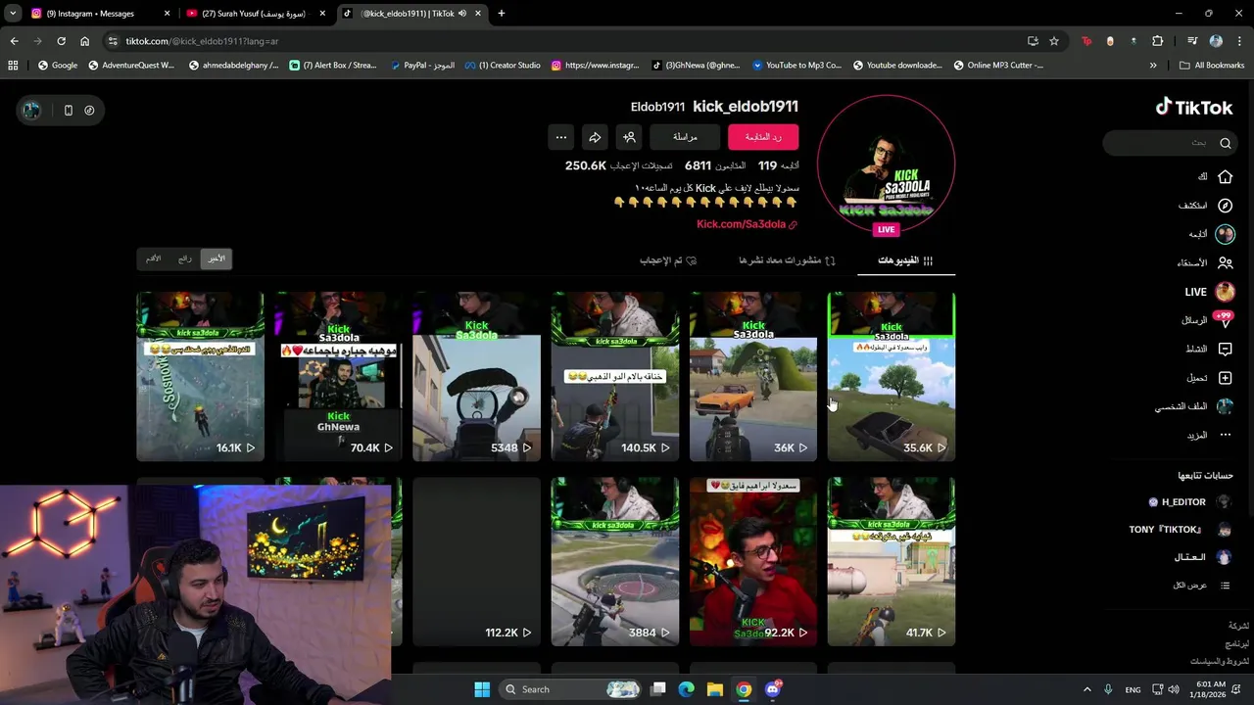Screen dimensions: 1254x705
Task: Open the Kick.com/Sa3dola bio link
Action: [747, 224]
